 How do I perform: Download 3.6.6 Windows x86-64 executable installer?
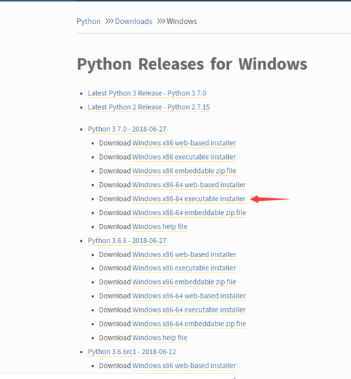coord(189,310)
